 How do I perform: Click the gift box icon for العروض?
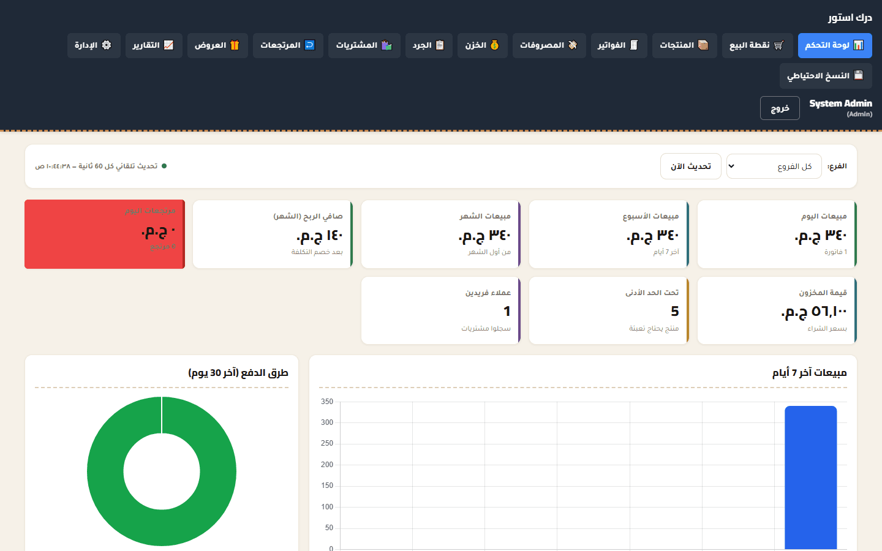(235, 45)
